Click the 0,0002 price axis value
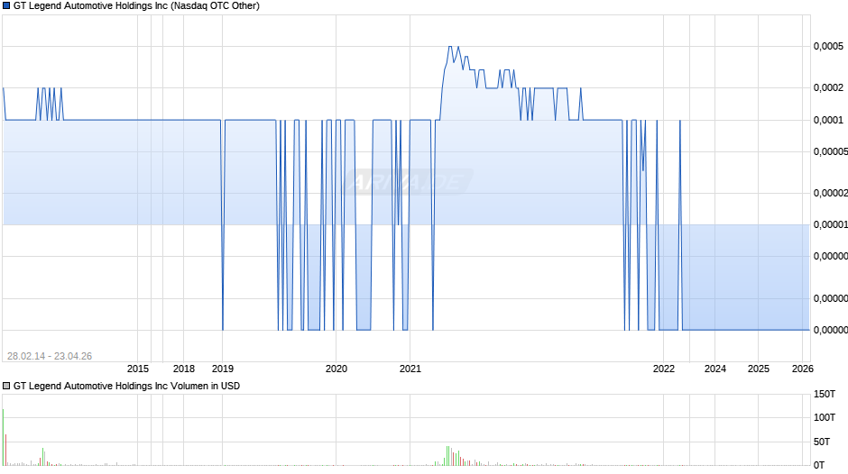Image resolution: width=848 pixels, height=474 pixels. [x=828, y=87]
